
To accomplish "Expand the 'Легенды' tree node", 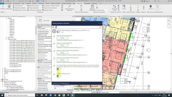I will coord(1,79).
